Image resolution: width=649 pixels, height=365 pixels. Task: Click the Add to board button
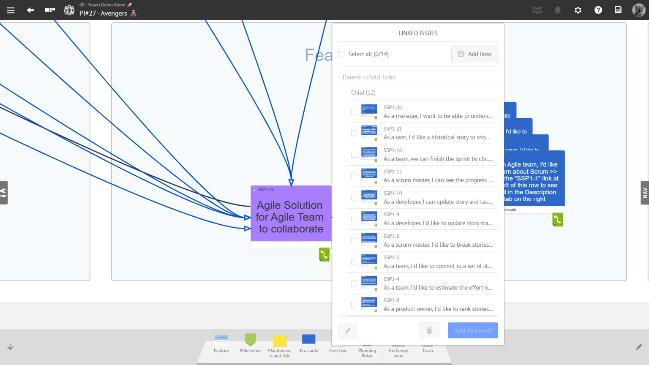click(x=472, y=330)
